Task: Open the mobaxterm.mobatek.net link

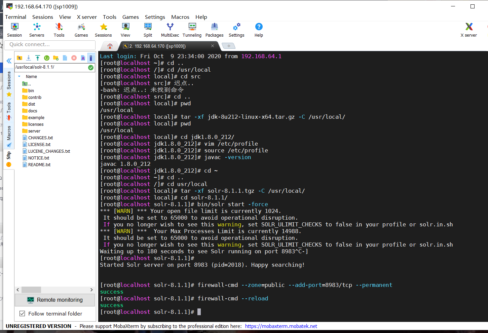Action: pyautogui.click(x=281, y=326)
